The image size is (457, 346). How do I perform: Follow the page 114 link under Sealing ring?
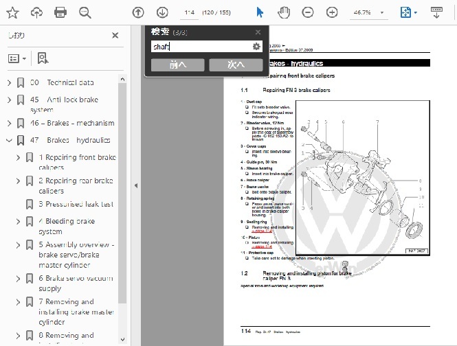(x=262, y=231)
